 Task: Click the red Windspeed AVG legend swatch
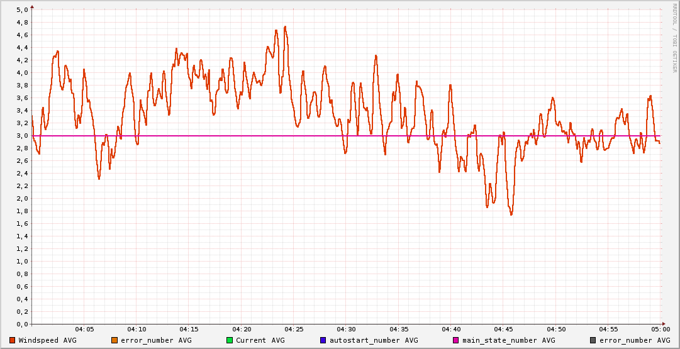click(13, 340)
